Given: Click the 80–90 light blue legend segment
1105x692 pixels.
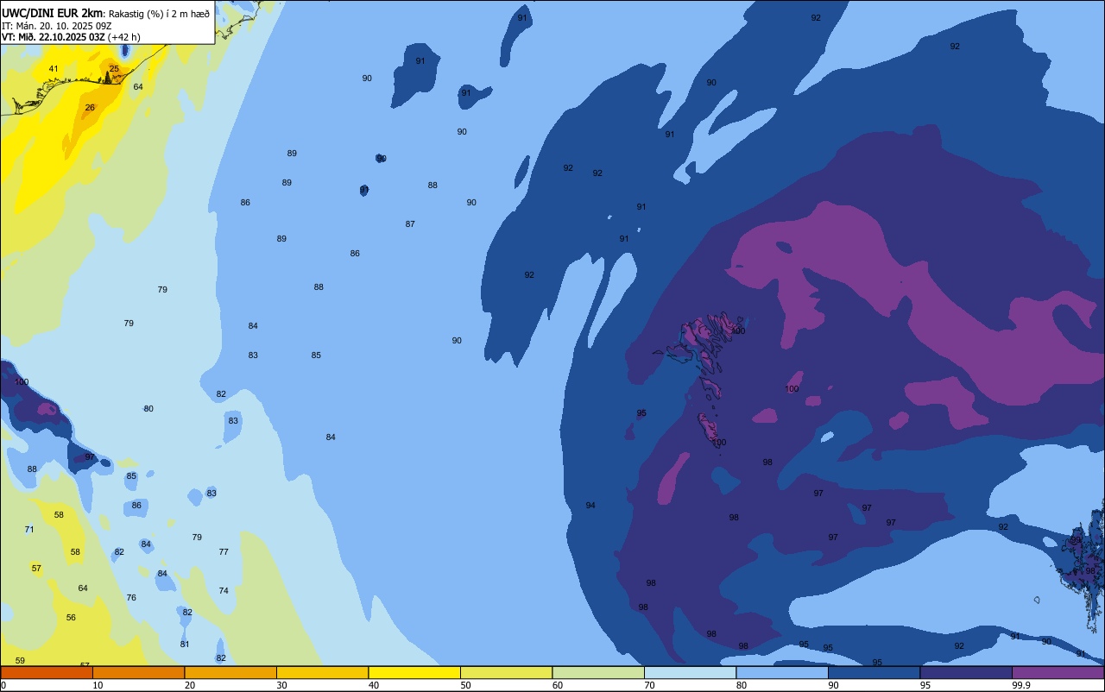Looking at the screenshot, I should click(x=782, y=672).
